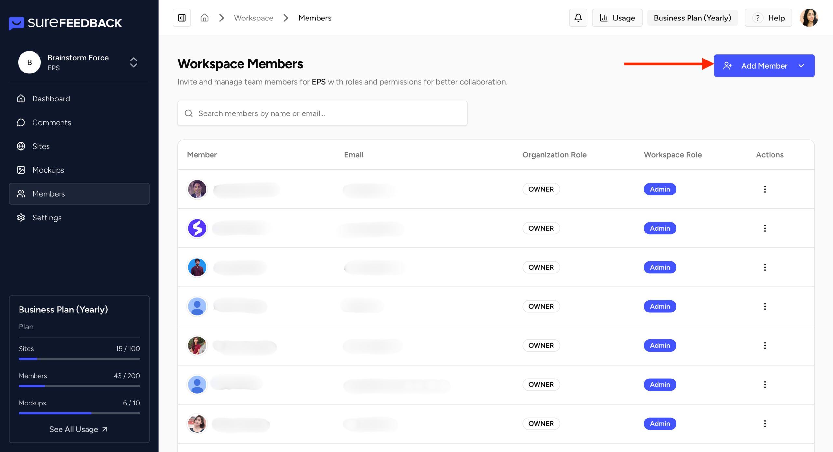
Task: Focus the search members input field
Action: pos(329,113)
